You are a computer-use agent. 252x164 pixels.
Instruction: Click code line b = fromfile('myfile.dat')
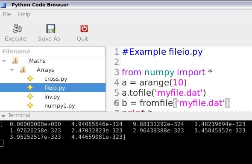[176, 103]
